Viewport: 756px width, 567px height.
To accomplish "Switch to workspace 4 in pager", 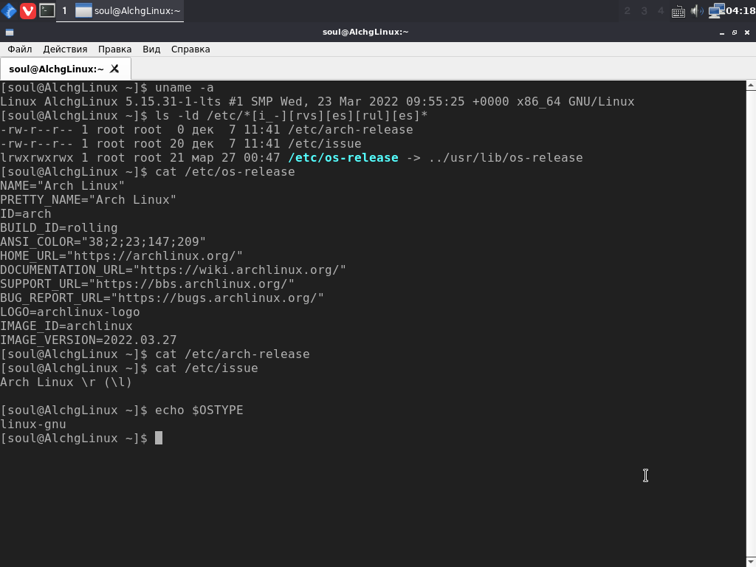I will [661, 10].
